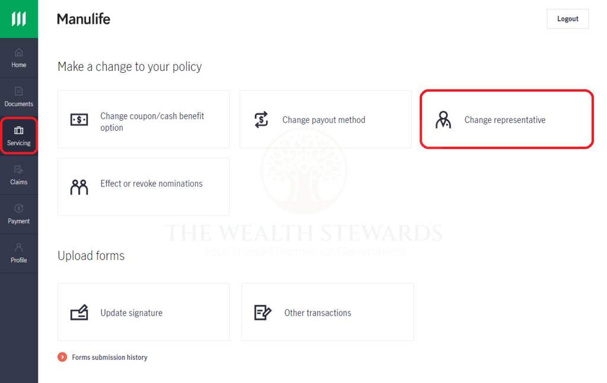Viewport: 607px width, 383px height.
Task: Click the green Manulife logo in the corner
Action: point(18,18)
